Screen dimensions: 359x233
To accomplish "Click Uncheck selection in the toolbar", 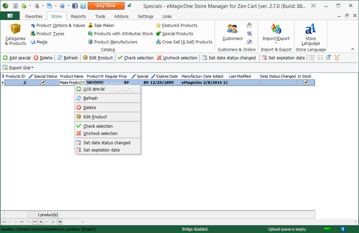I will [x=177, y=58].
